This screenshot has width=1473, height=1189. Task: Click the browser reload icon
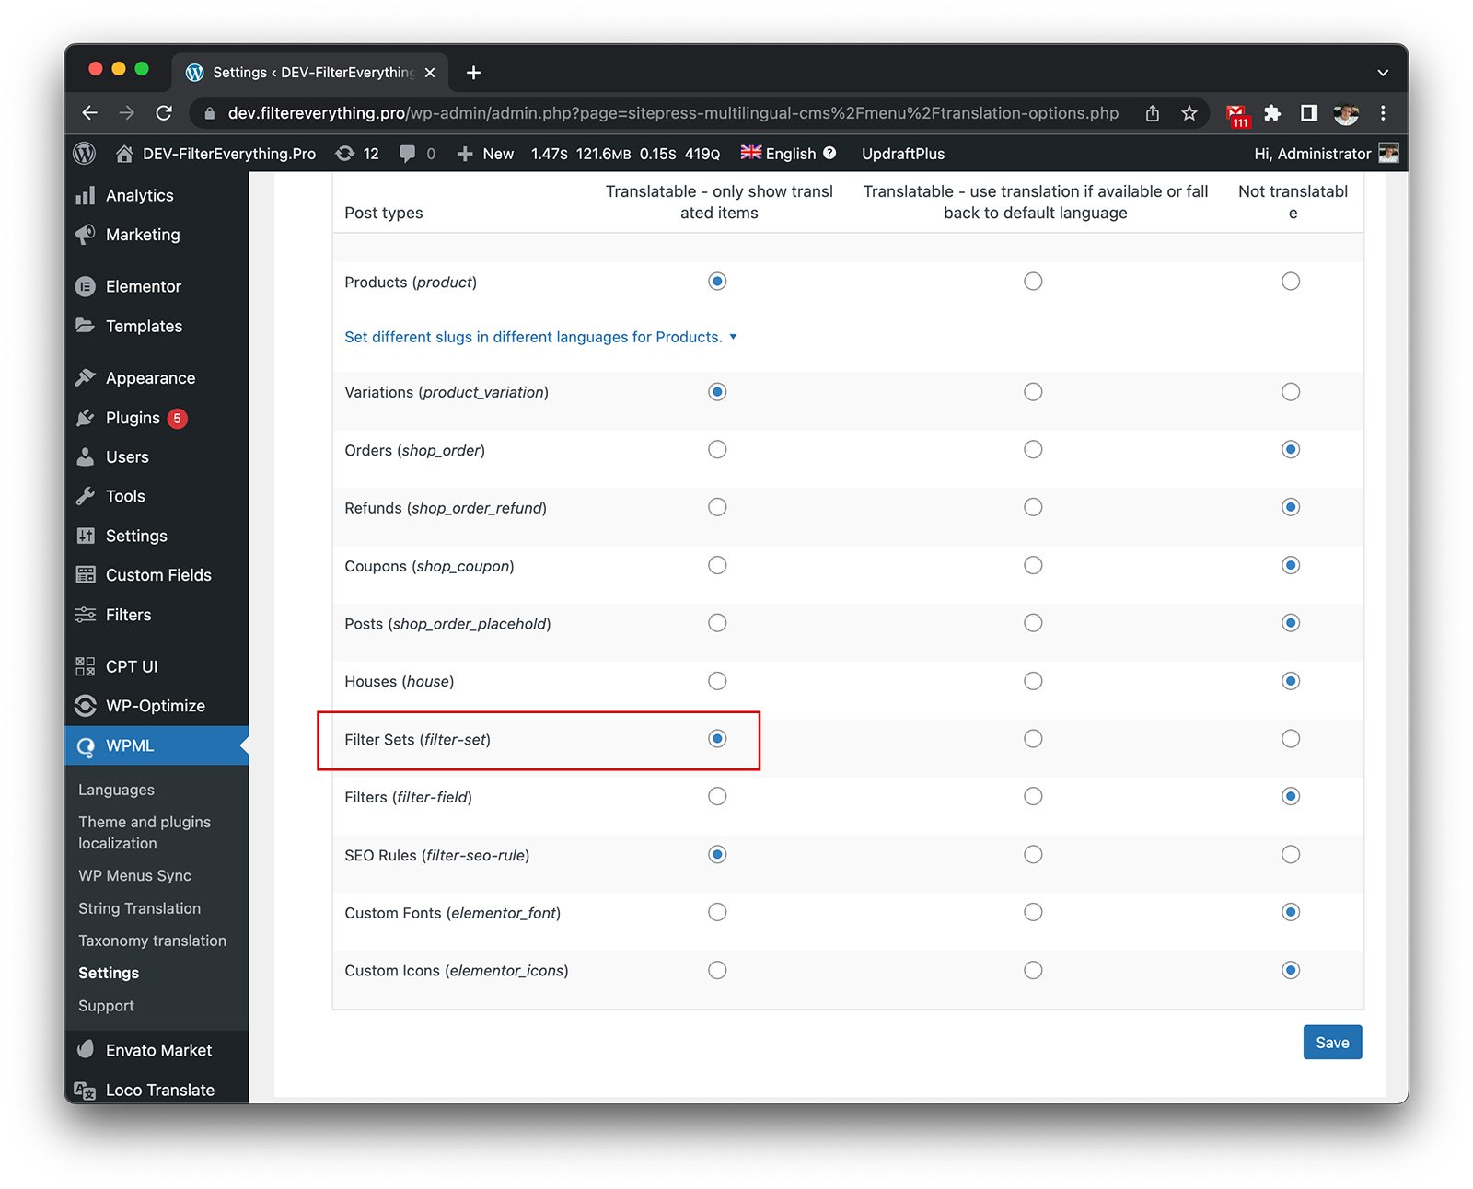(x=164, y=113)
